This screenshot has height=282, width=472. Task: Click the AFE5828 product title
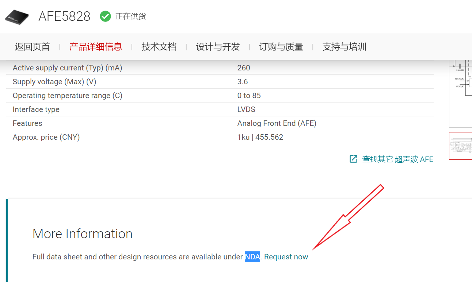[x=64, y=16]
